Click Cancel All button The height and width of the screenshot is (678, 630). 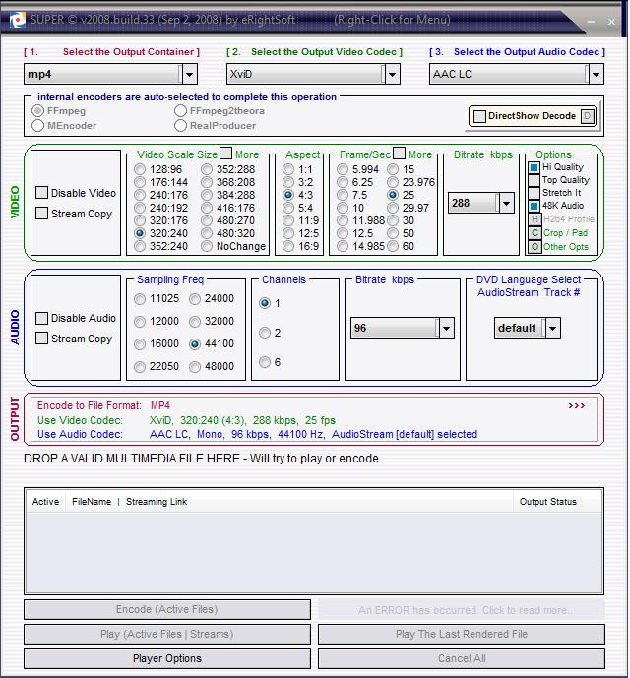point(462,658)
